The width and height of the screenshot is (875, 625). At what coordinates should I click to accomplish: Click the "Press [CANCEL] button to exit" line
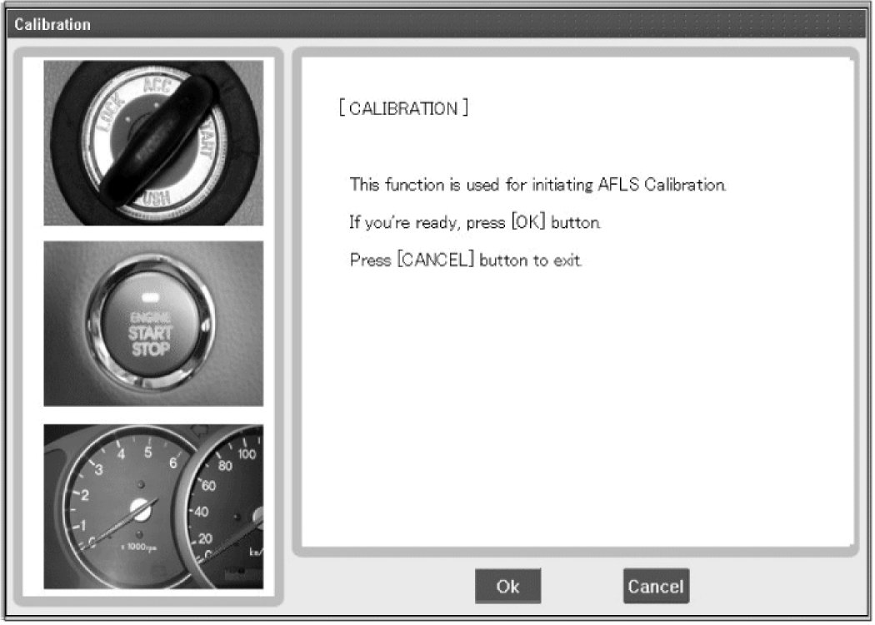tap(467, 260)
